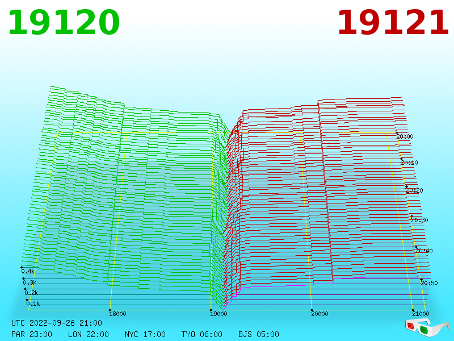Click the LON 22:00 London time

coord(89,334)
